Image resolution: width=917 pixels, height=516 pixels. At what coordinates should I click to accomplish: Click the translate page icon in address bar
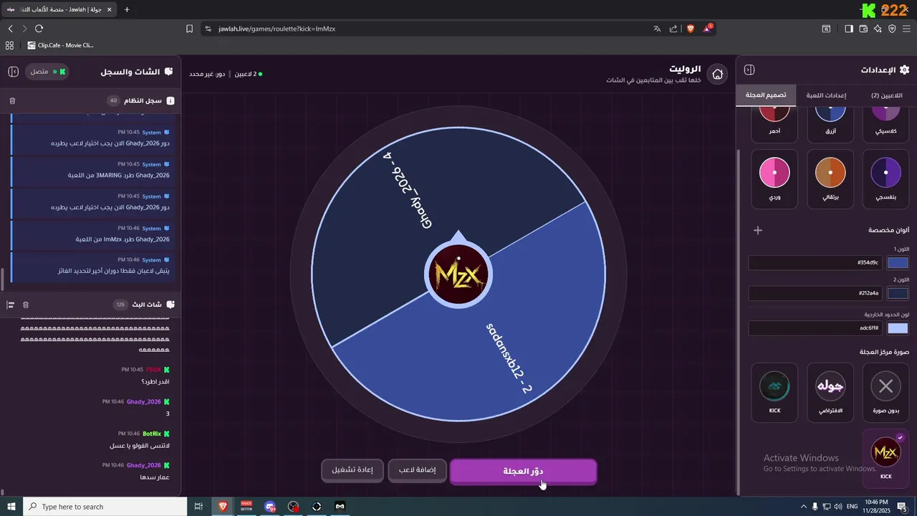coord(657,29)
